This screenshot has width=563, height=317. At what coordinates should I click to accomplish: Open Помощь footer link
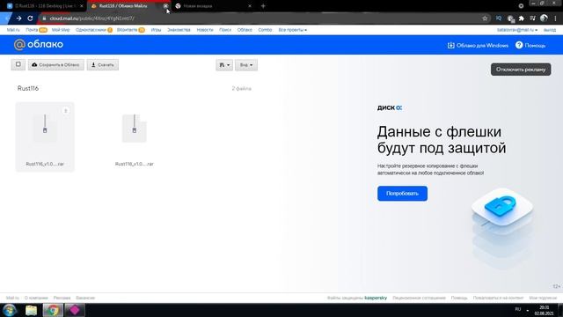pos(459,298)
